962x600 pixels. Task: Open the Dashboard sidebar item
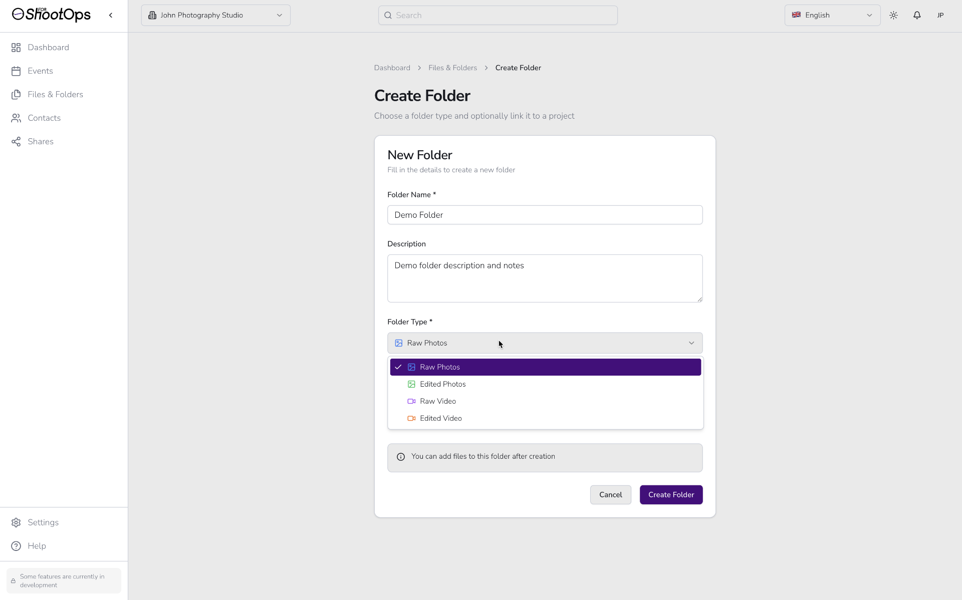[x=48, y=47]
